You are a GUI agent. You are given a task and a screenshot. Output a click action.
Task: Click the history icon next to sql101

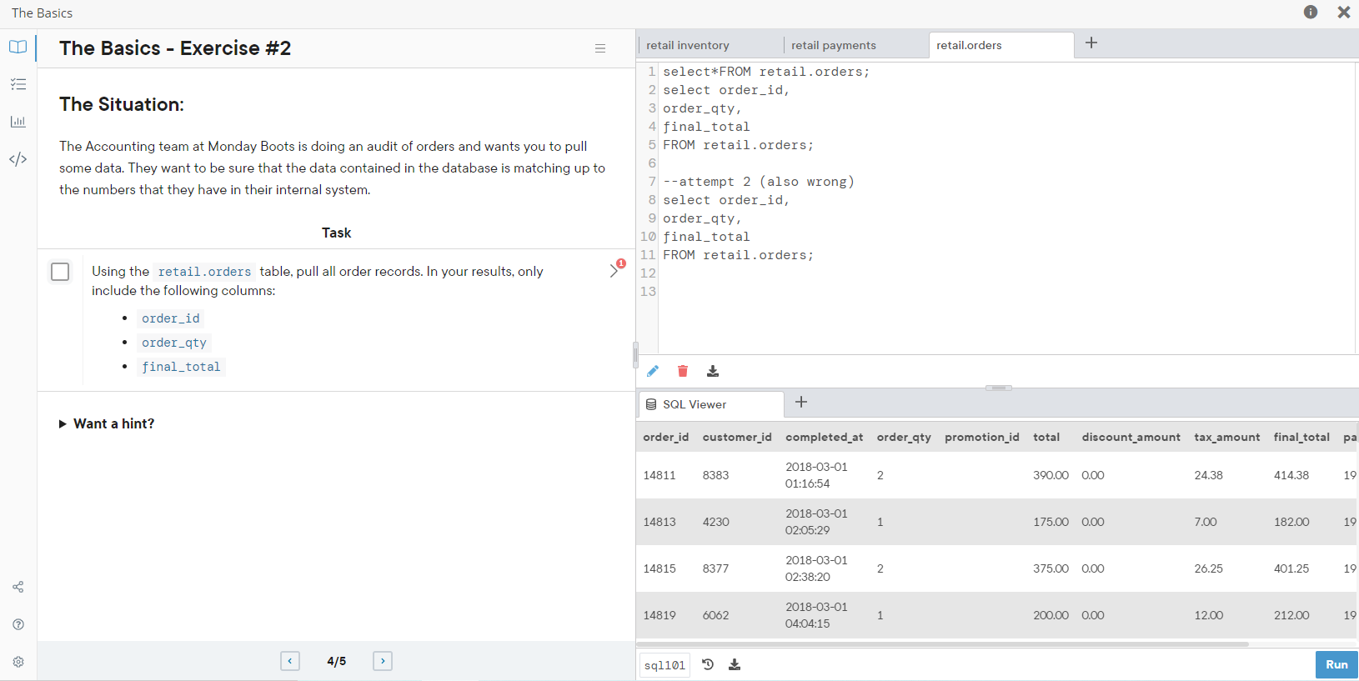click(x=708, y=664)
